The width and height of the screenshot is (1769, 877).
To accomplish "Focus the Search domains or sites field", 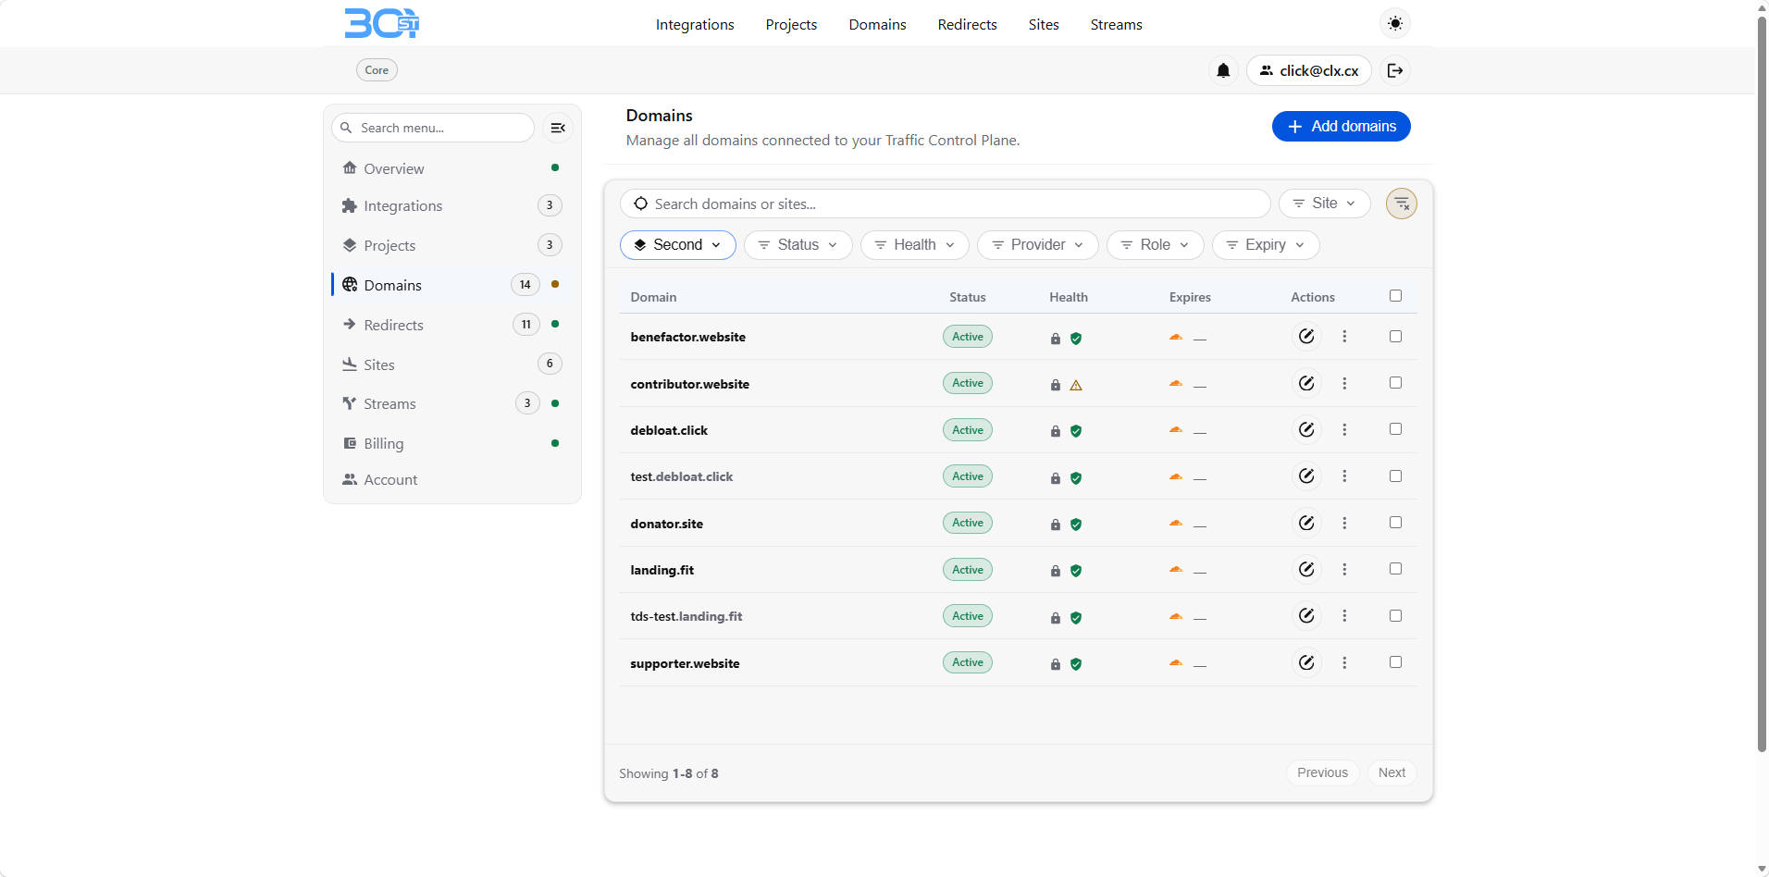I will (945, 204).
